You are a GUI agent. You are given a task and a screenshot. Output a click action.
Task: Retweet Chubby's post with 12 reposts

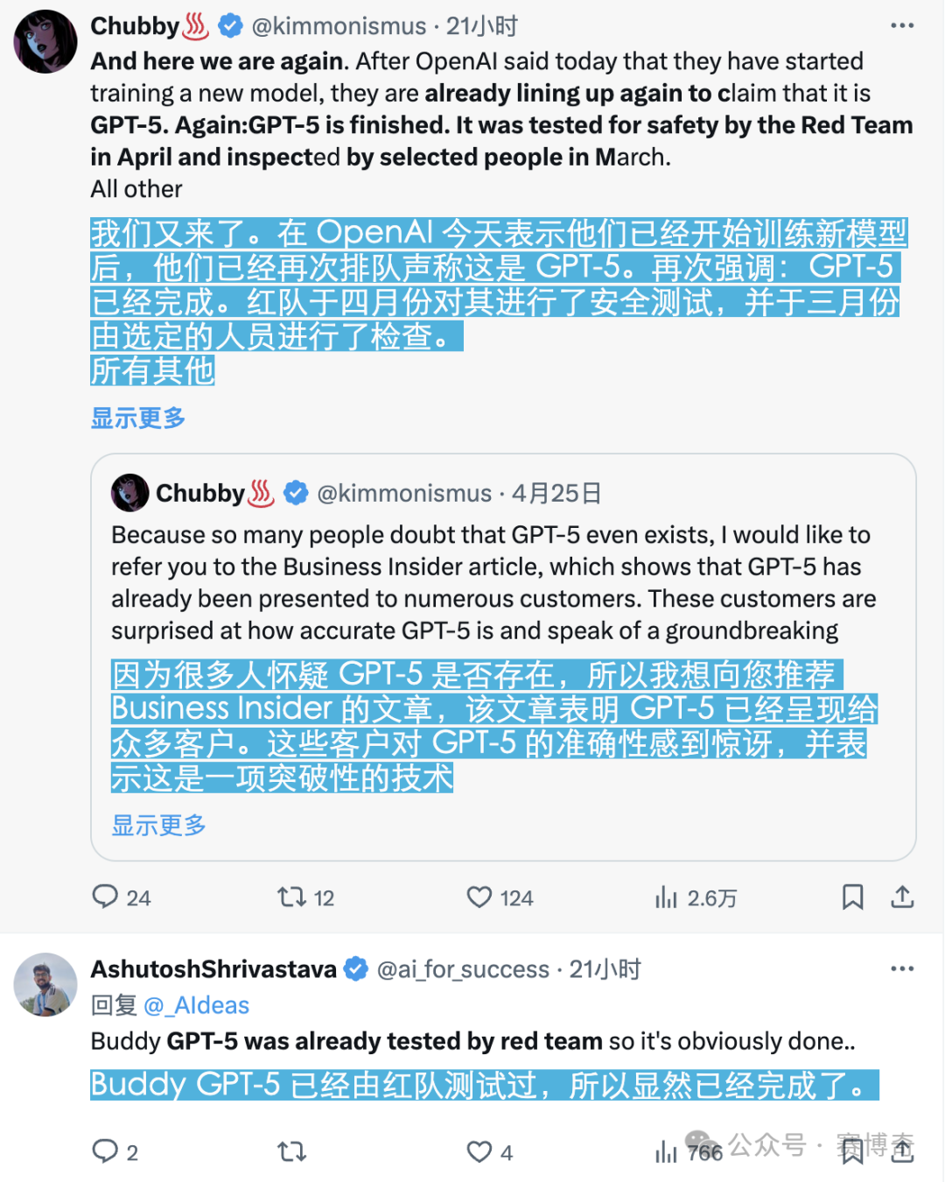coord(291,897)
